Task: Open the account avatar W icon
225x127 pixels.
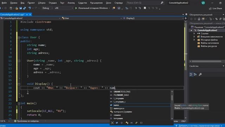Action: [x=203, y=3]
